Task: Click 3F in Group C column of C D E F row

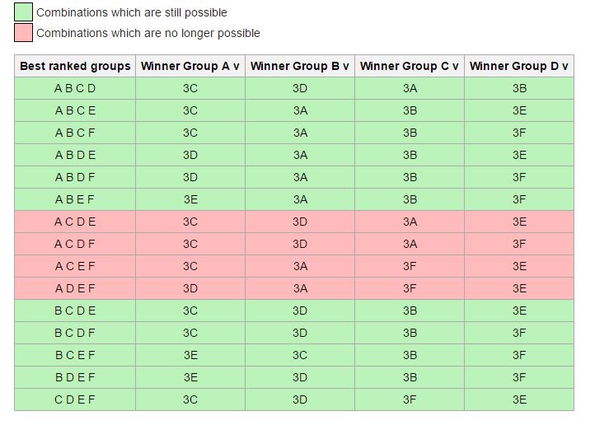Action: (x=410, y=399)
